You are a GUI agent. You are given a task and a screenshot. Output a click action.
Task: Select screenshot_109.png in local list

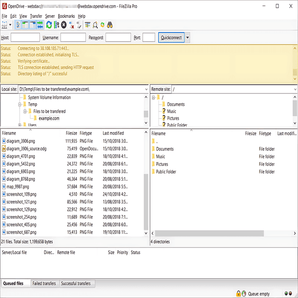tap(21, 194)
